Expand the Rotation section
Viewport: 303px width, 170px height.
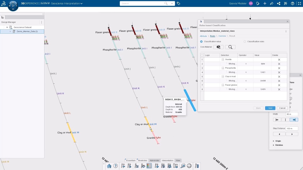pyautogui.click(x=273, y=145)
